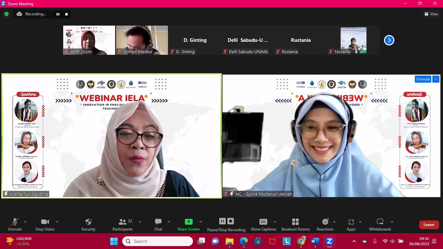This screenshot has width=443, height=249.
Task: Select D. Ginting participant tile
Action: click(195, 40)
